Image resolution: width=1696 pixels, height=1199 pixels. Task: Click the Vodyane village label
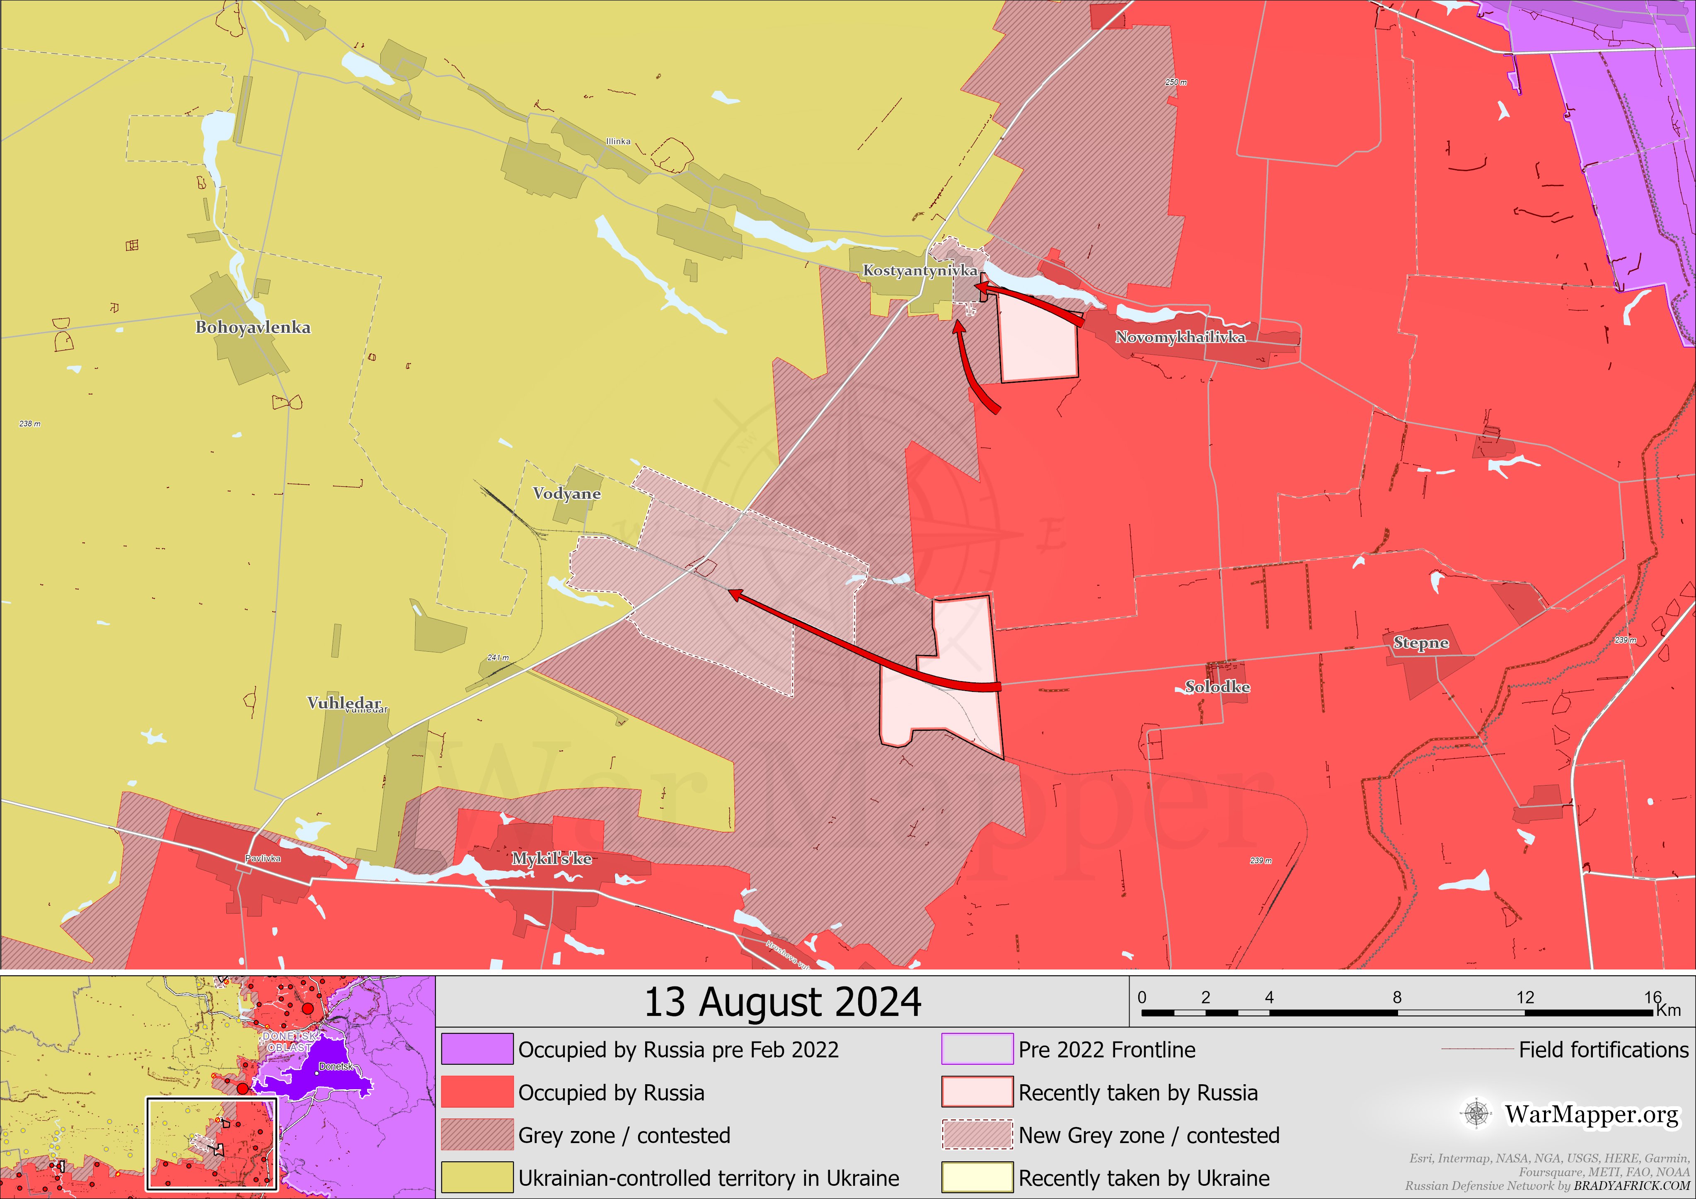coord(566,493)
